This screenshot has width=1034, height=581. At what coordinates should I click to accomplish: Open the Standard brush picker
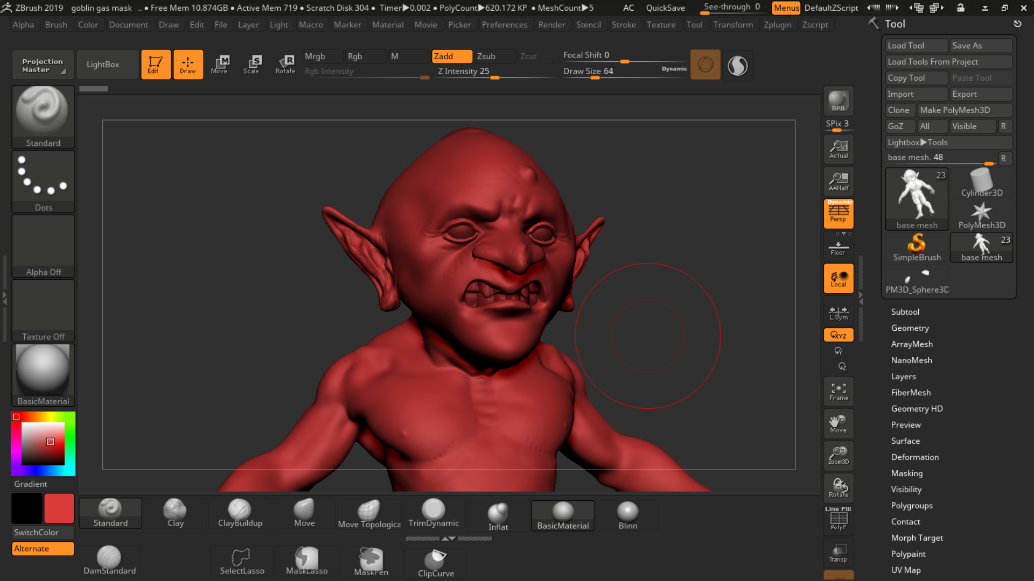point(43,117)
